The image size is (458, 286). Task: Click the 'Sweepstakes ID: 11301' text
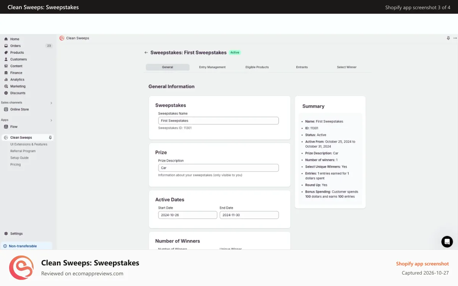(175, 128)
